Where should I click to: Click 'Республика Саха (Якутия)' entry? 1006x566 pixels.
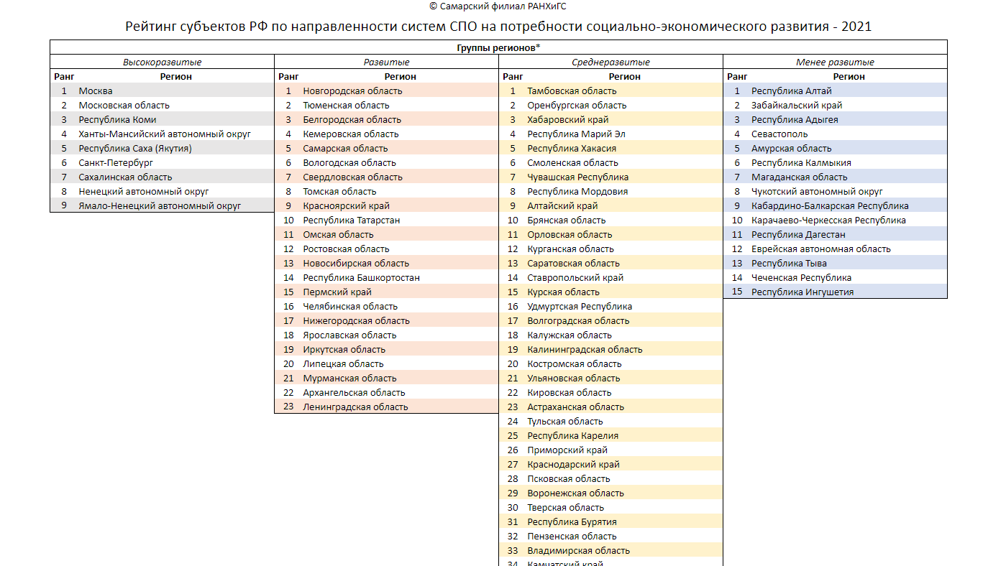pyautogui.click(x=135, y=149)
